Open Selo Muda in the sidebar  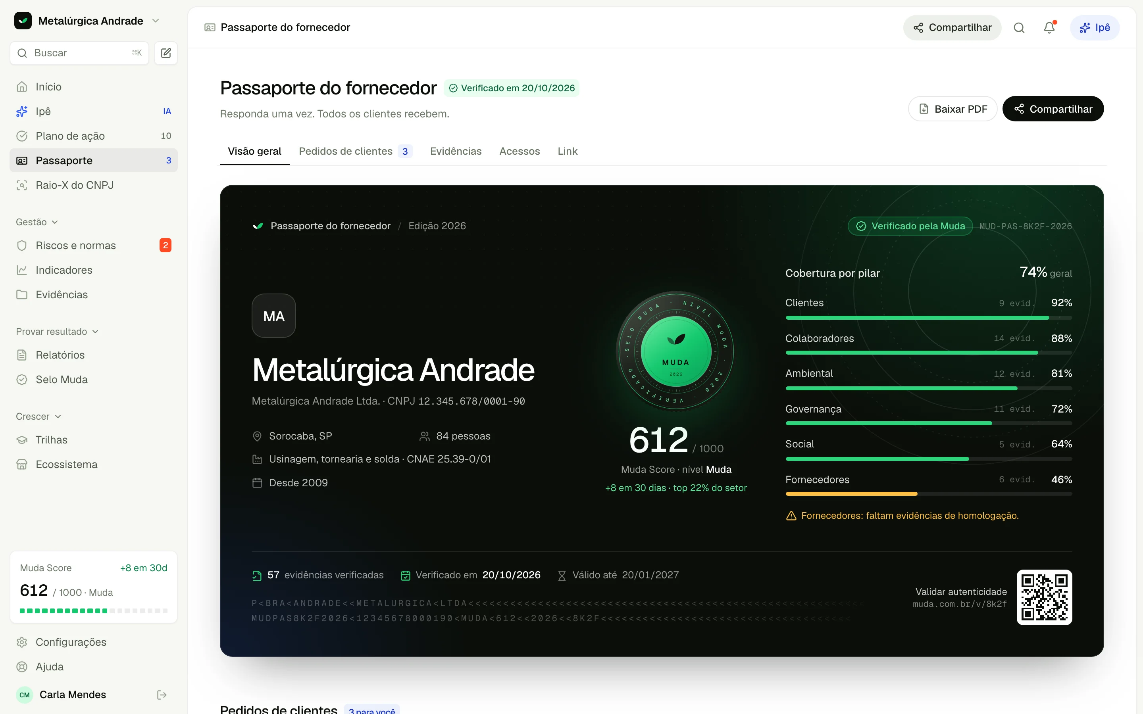point(94,380)
